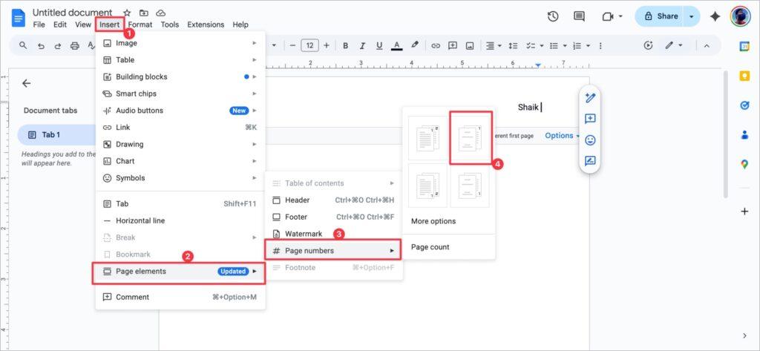Open the account profile avatar
This screenshot has height=351, width=760.
740,16
